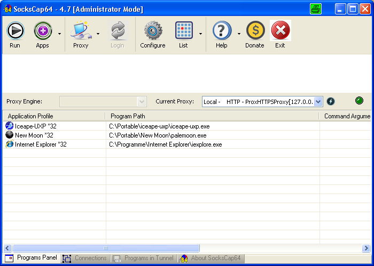Viewport: 374px width, 266px height.
Task: Open the Apps toolbar icon
Action: tap(43, 30)
